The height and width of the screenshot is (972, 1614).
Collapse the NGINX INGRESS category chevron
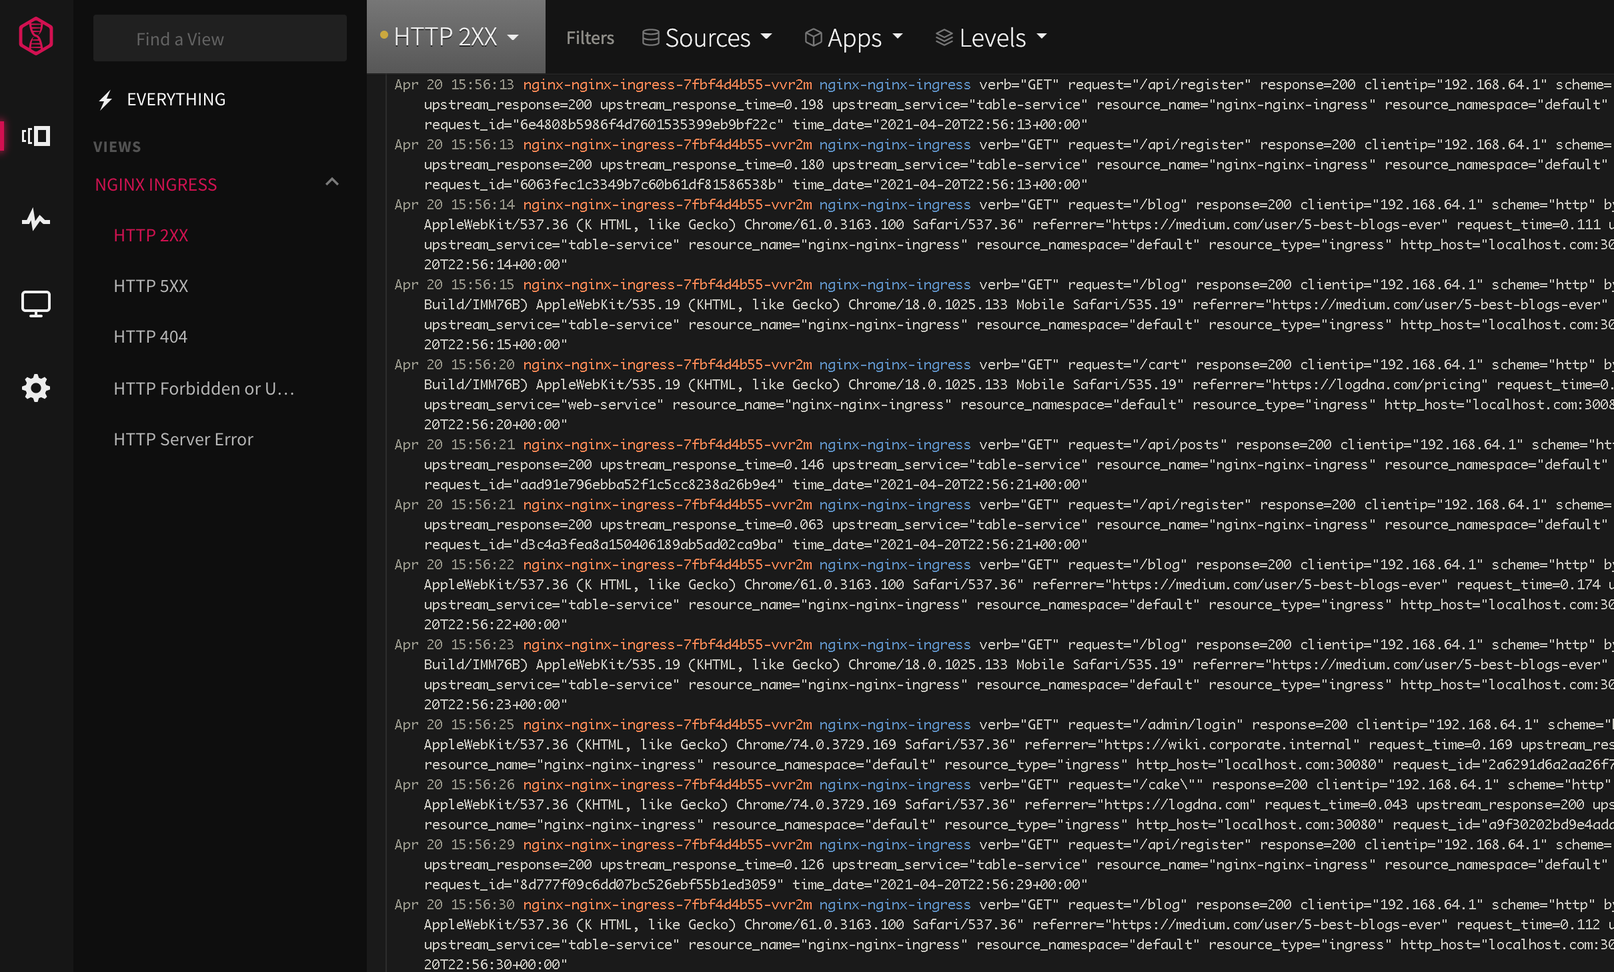click(x=332, y=182)
